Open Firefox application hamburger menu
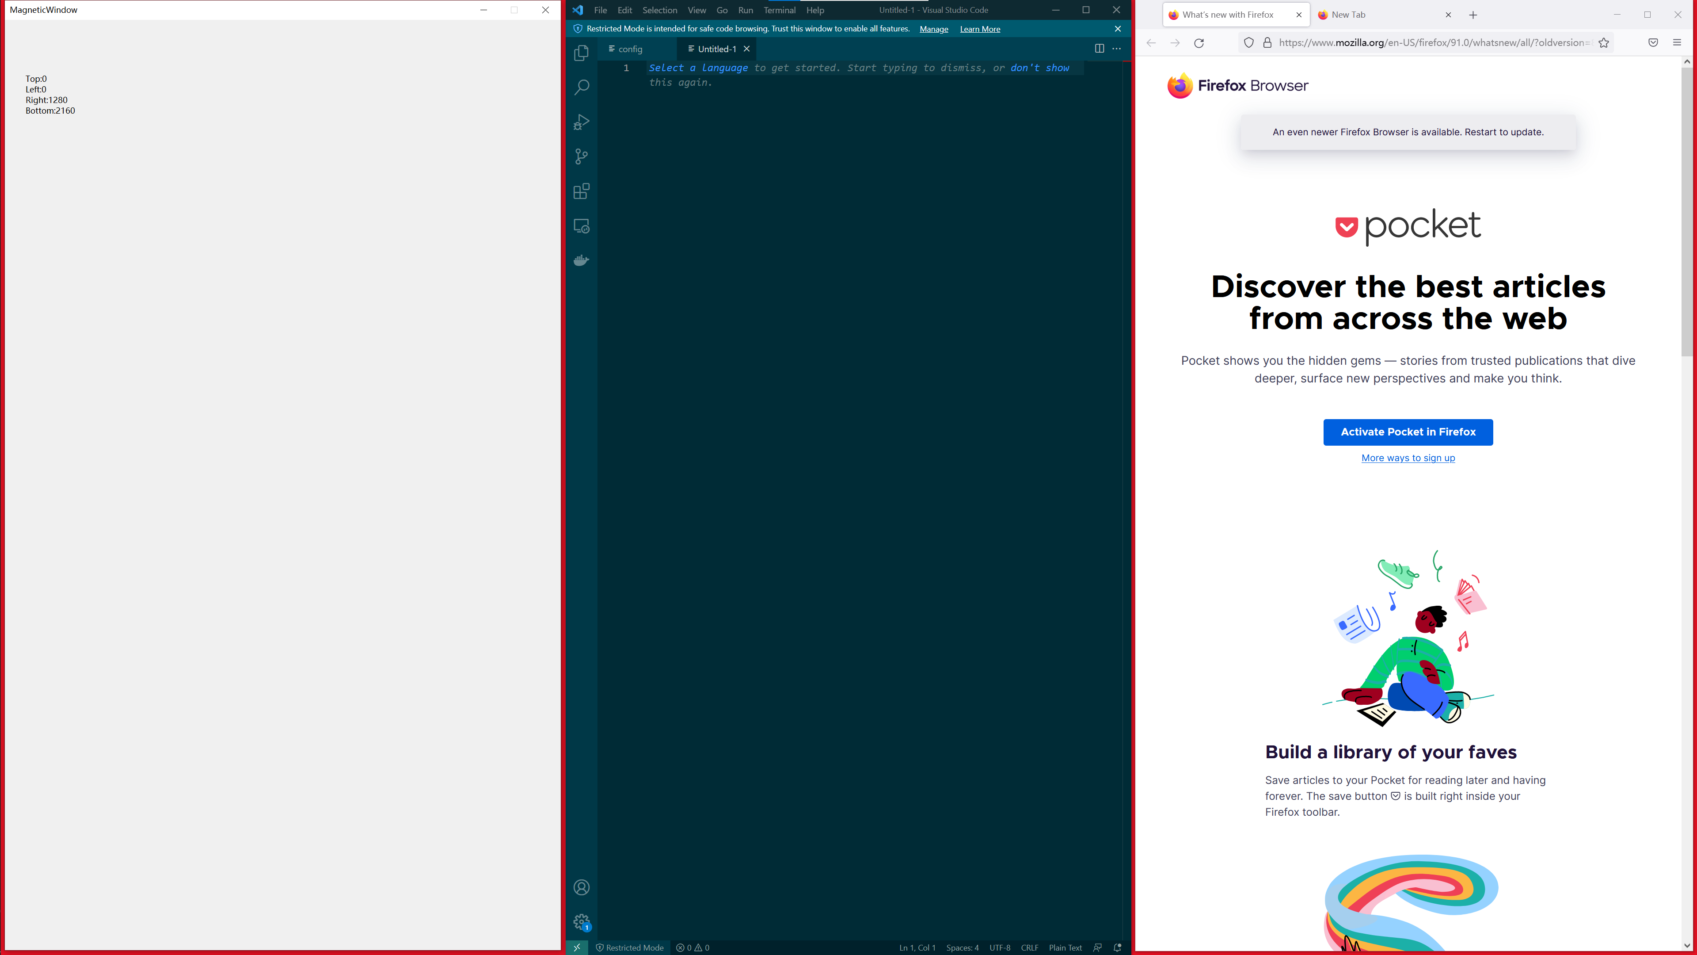 click(1677, 43)
